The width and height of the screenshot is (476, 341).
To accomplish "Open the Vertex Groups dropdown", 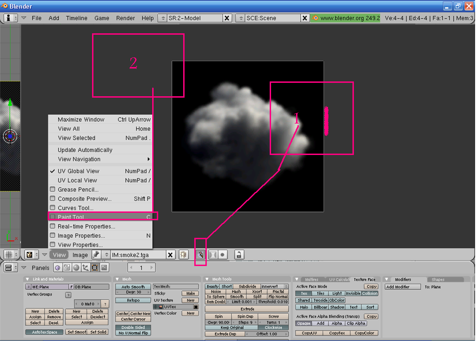I will pos(68,295).
